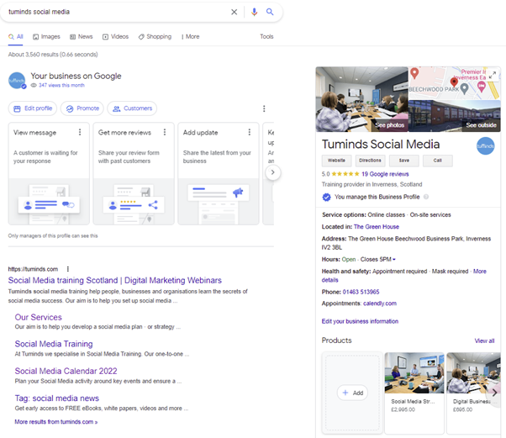This screenshot has height=438, width=506.
Task: Click the phone number 01463 513965
Action: tap(361, 292)
